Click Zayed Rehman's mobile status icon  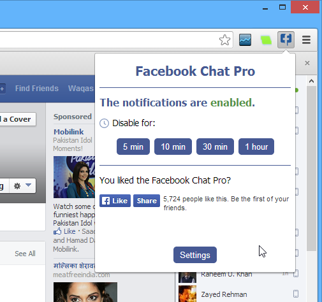click(x=296, y=294)
